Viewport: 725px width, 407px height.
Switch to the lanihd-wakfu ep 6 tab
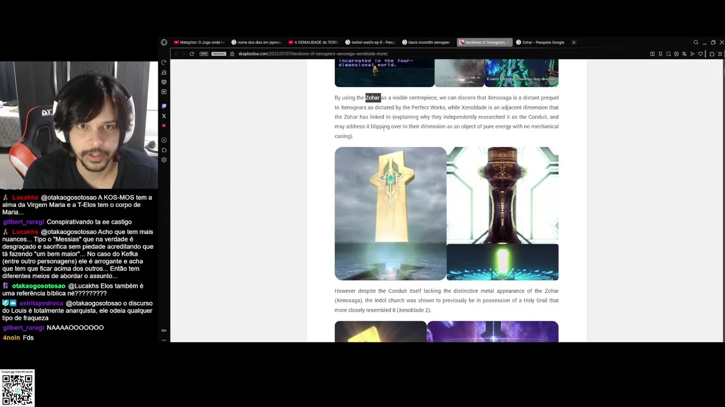pyautogui.click(x=370, y=42)
